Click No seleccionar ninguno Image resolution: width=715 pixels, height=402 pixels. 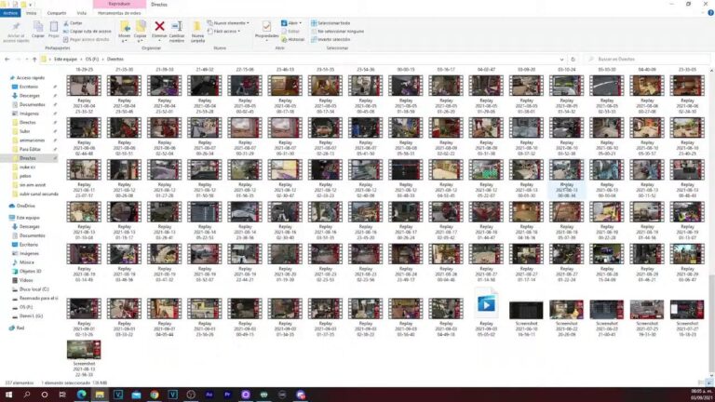click(x=337, y=31)
